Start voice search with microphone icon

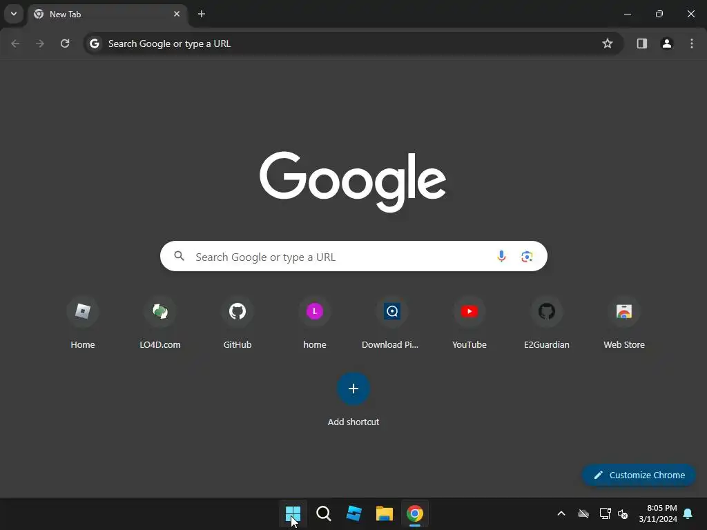501,257
